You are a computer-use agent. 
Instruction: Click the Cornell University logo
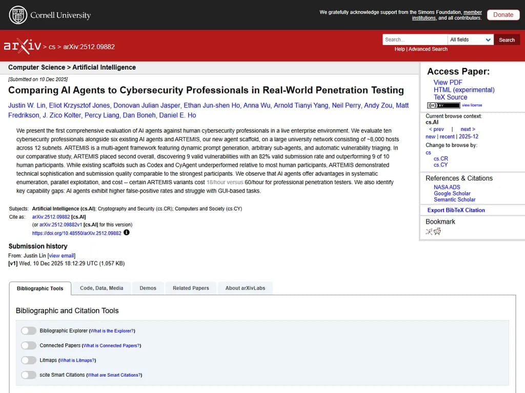[x=50, y=15]
